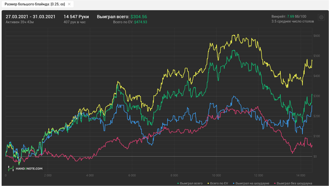Image resolution: width=329 pixels, height=186 pixels.
Task: Click the $500 y-axis label
Action: (317, 56)
